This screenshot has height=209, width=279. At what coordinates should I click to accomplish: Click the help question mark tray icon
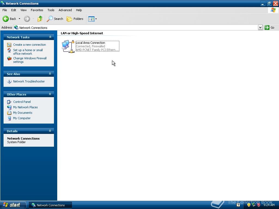click(238, 205)
